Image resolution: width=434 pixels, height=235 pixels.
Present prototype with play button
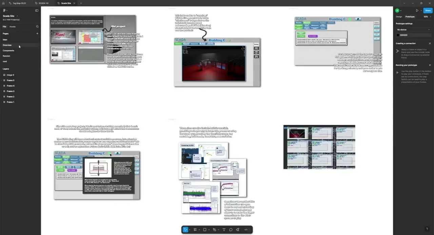click(x=417, y=10)
